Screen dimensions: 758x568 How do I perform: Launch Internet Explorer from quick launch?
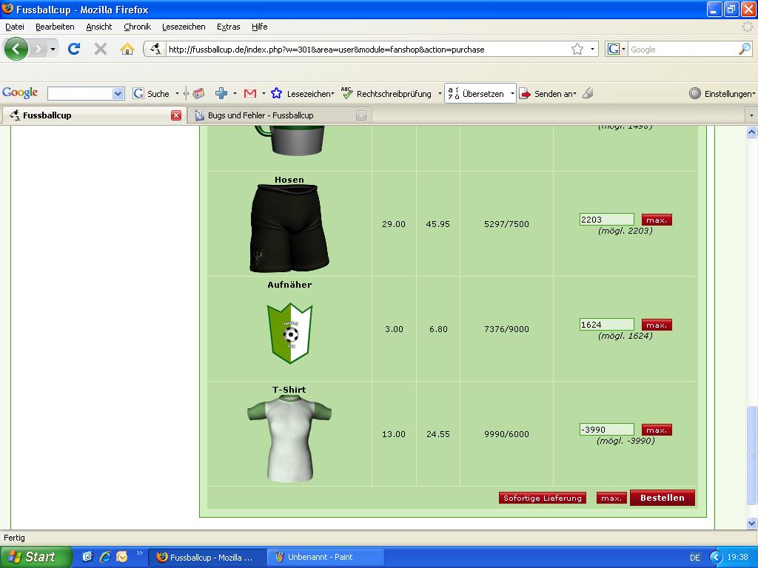[105, 557]
